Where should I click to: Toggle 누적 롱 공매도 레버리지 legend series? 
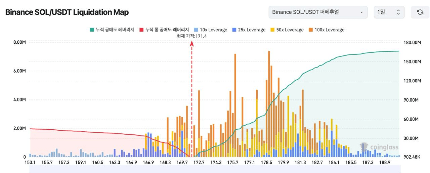click(164, 30)
